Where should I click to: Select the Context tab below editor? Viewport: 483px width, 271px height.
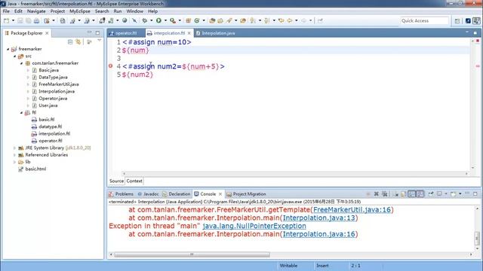pos(134,181)
